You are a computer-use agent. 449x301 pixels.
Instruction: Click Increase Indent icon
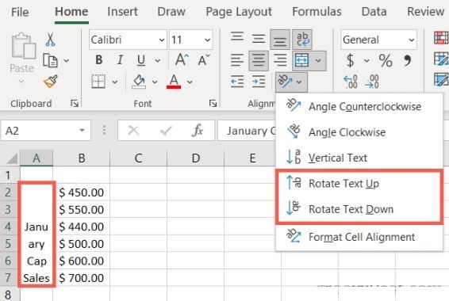[x=259, y=82]
